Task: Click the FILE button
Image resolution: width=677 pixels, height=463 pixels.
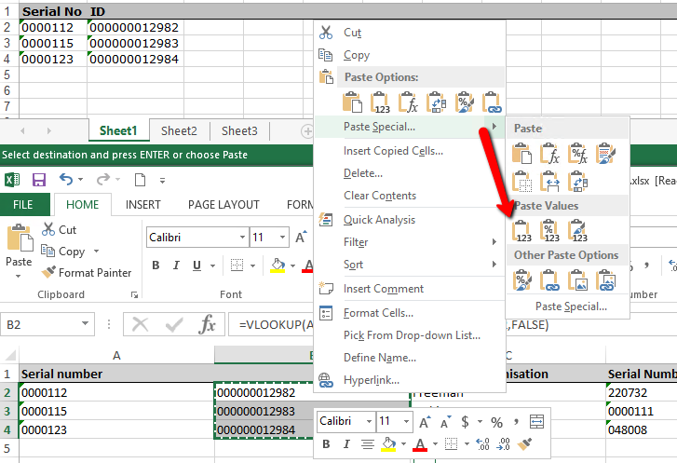Action: (23, 205)
